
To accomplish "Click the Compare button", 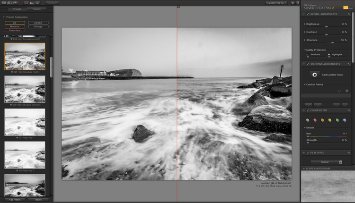I will 52,3.
